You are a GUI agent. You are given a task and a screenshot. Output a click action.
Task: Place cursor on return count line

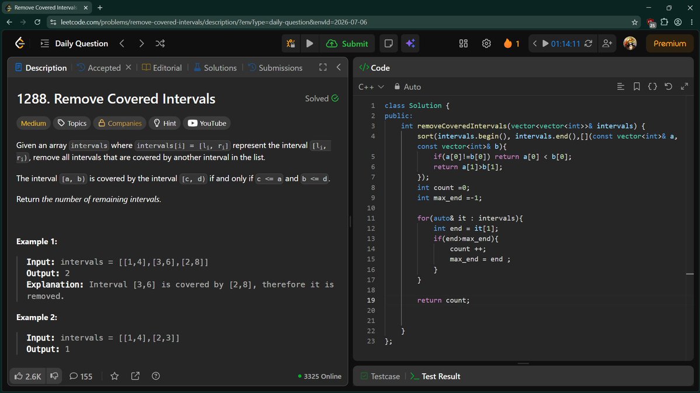point(443,300)
